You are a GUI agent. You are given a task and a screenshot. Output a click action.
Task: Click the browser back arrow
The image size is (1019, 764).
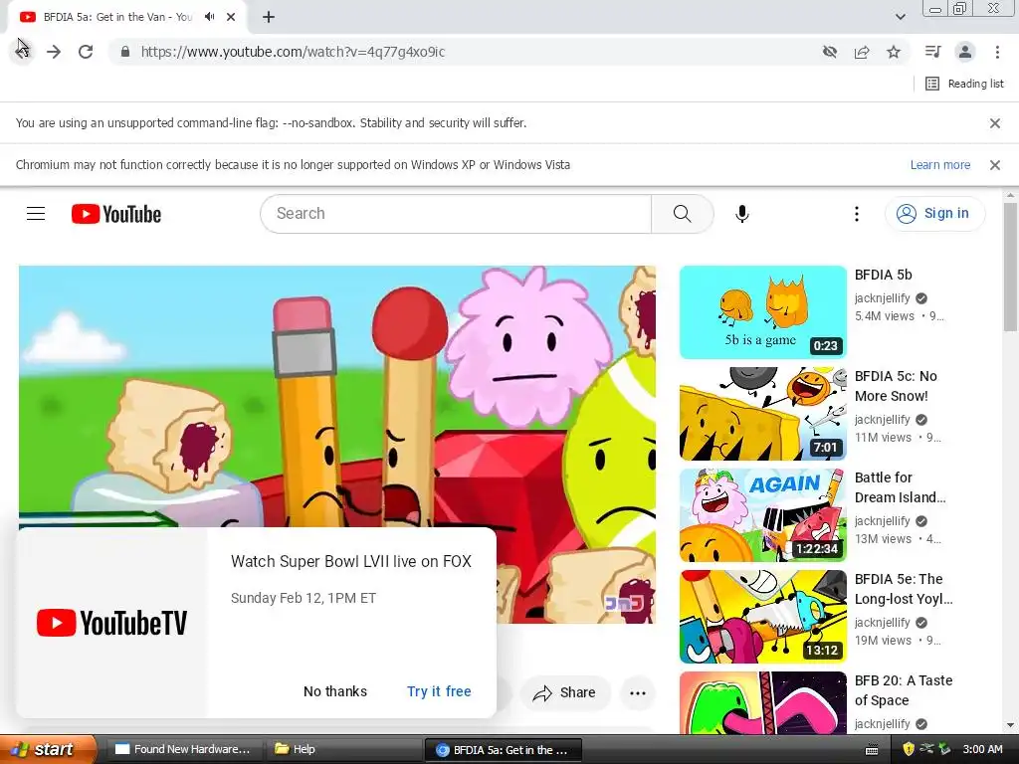[x=23, y=52]
